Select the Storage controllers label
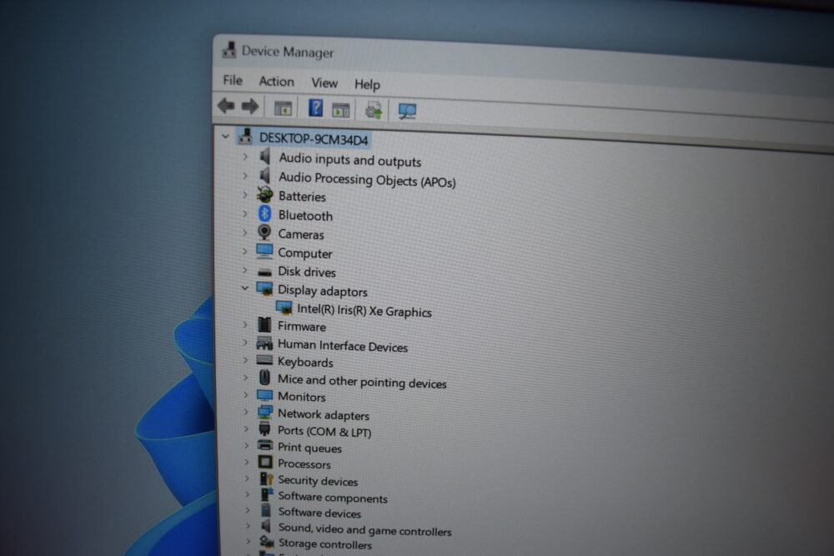Image resolution: width=834 pixels, height=556 pixels. click(x=325, y=543)
